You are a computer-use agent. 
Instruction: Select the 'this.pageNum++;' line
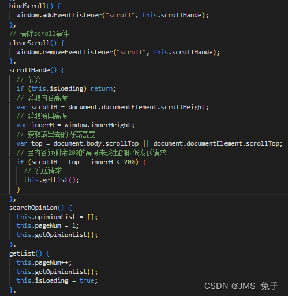pos(44,262)
